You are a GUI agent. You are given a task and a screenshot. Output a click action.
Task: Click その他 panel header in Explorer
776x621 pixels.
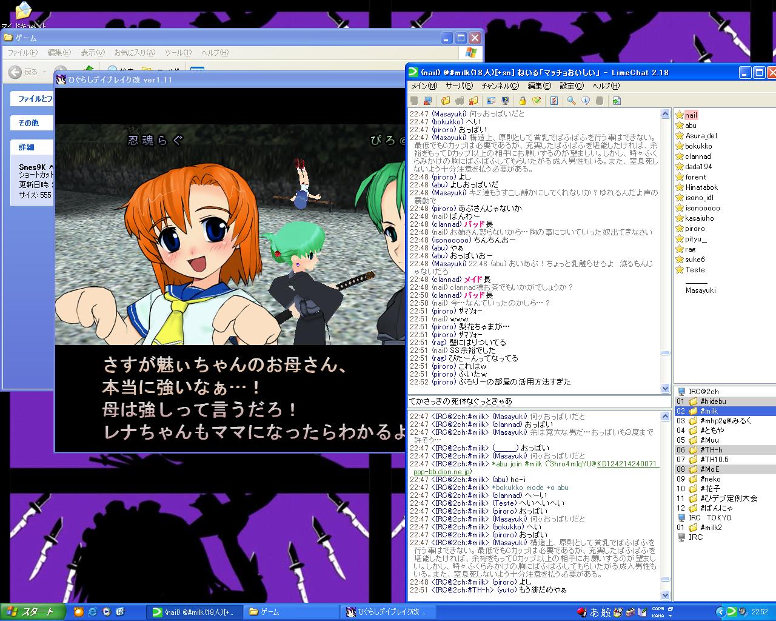(30, 123)
